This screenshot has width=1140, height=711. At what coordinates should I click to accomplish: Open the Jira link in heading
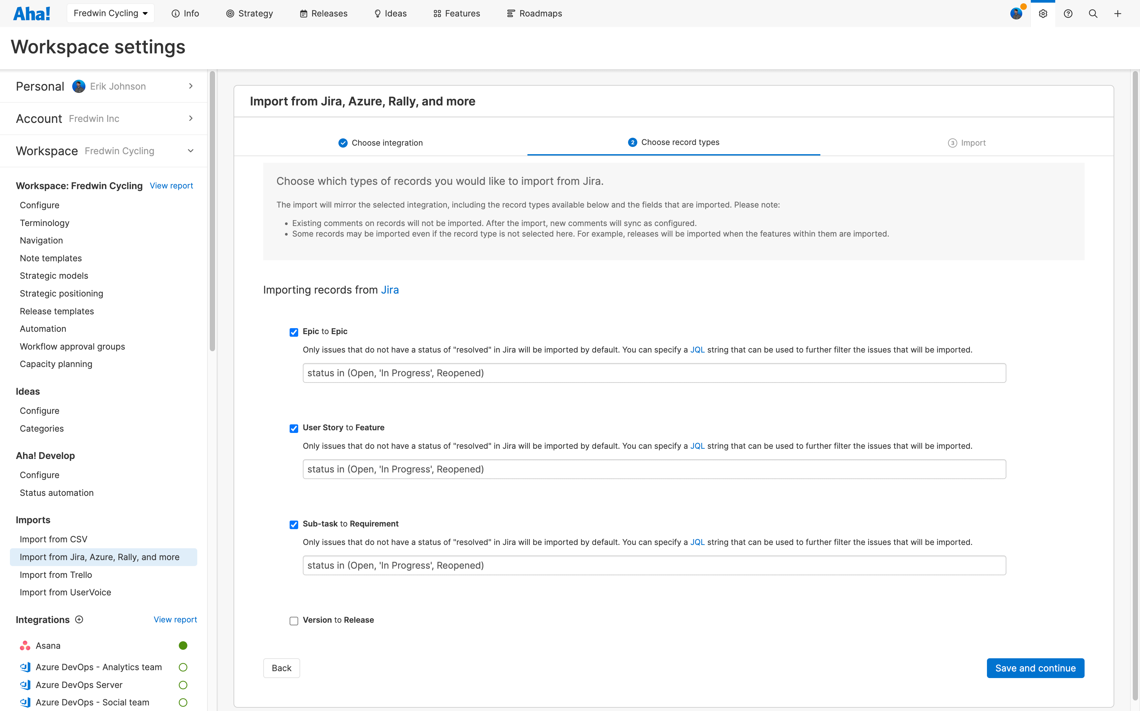coord(390,290)
